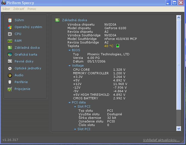Click the scroll down arrow
Image resolution: width=186 pixels, height=145 pixels.
click(x=179, y=128)
